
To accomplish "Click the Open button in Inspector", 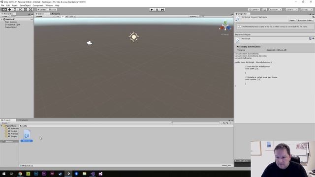I will coord(292,20).
